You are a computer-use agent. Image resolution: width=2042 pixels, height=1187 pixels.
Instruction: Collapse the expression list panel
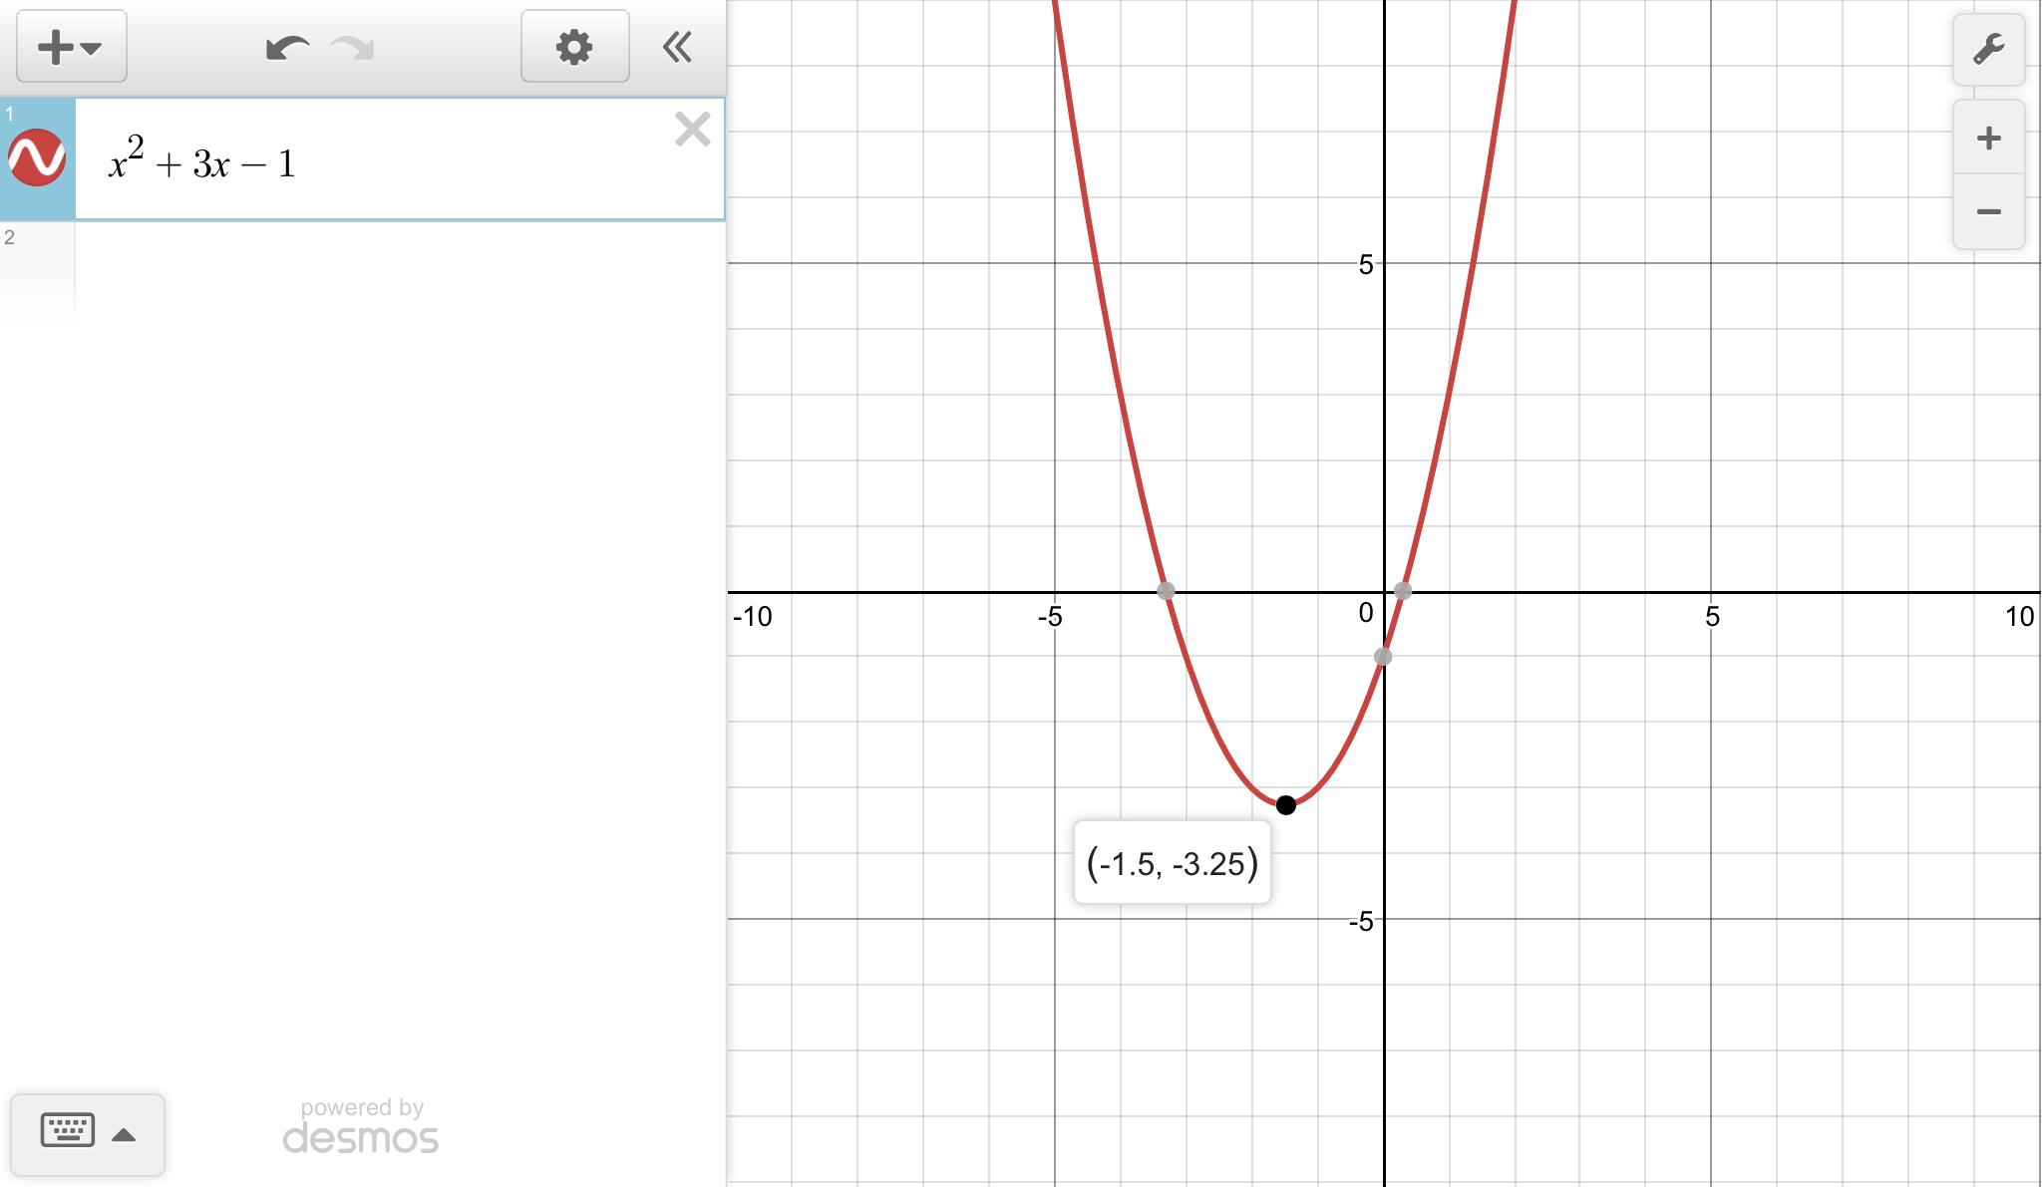coord(678,47)
